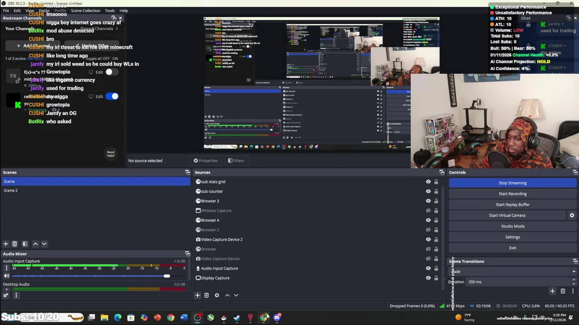Move source down arrow in Sources panel
The width and height of the screenshot is (579, 325).
pos(236,295)
